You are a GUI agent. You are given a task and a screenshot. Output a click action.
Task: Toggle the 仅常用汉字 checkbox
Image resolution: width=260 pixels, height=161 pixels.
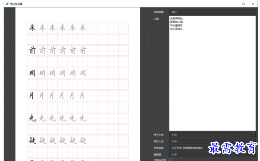171,160
